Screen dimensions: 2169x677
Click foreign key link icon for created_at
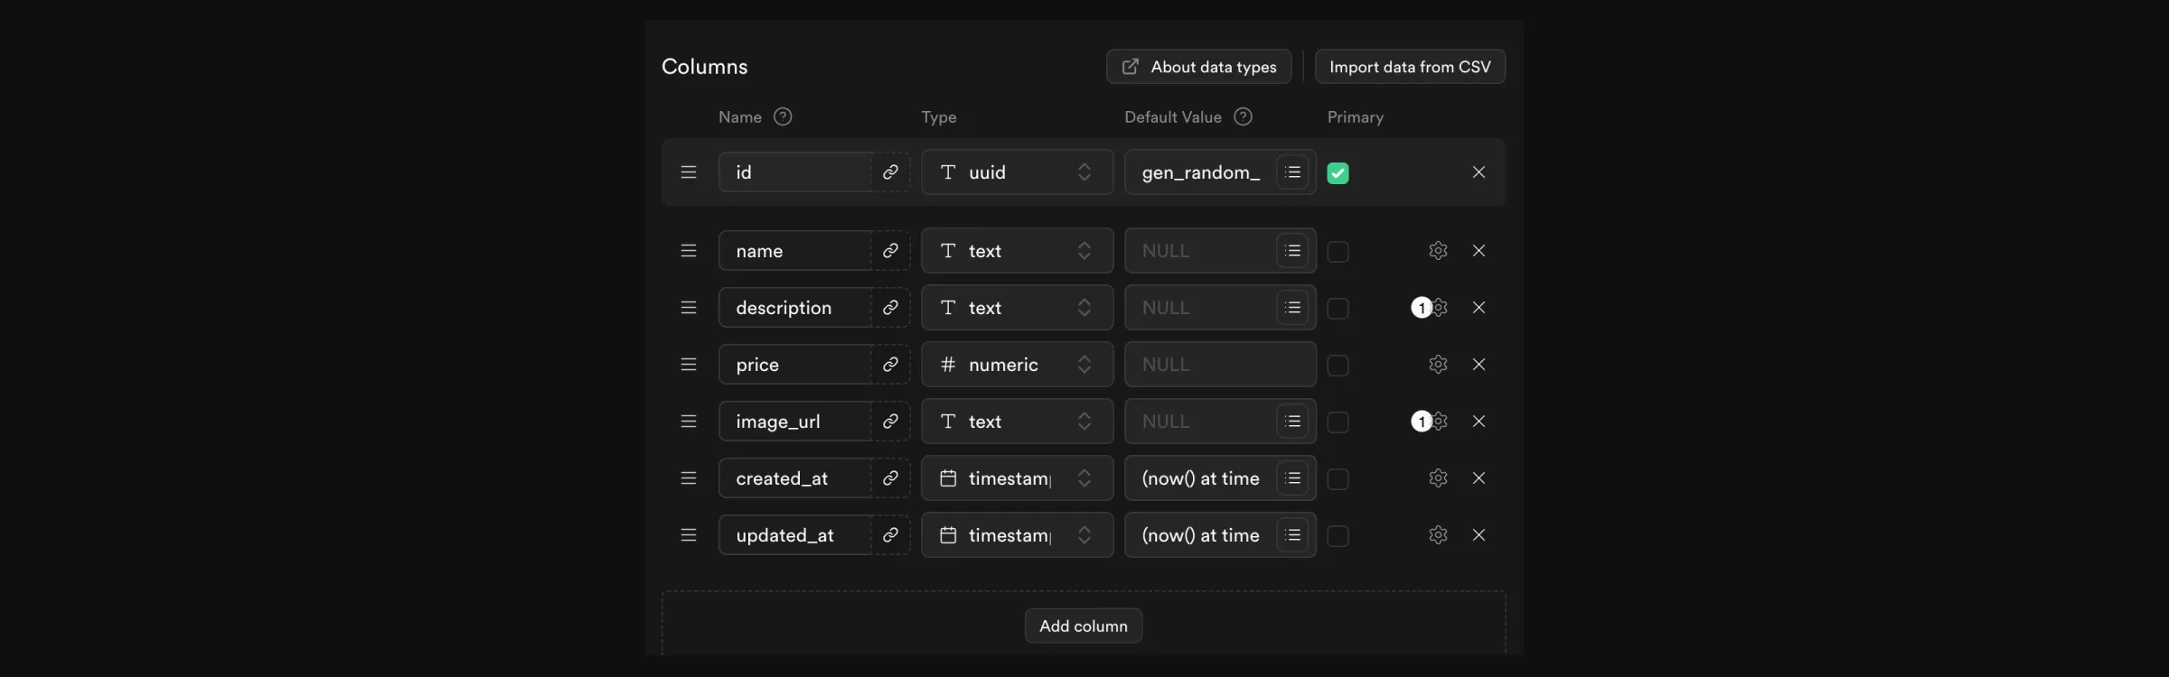(891, 478)
